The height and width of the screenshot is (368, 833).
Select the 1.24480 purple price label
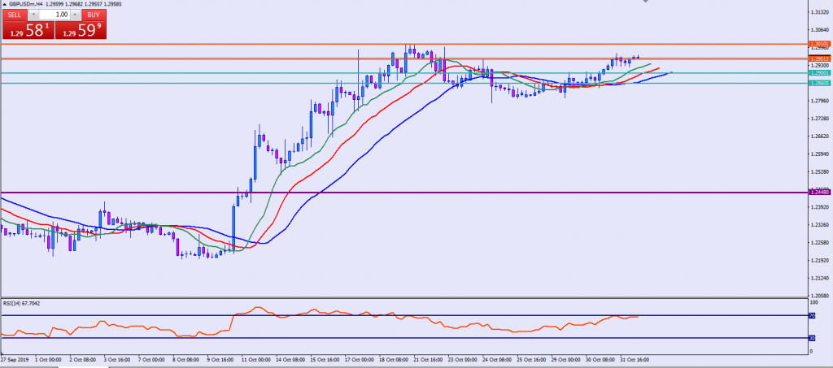coord(819,193)
